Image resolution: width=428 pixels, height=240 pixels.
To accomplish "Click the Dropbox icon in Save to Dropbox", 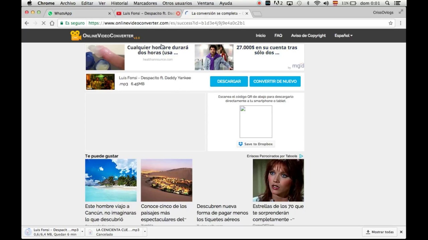I will [240, 144].
